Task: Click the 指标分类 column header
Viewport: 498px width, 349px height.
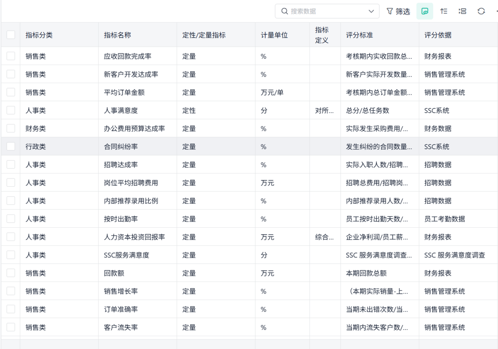Action: point(59,35)
